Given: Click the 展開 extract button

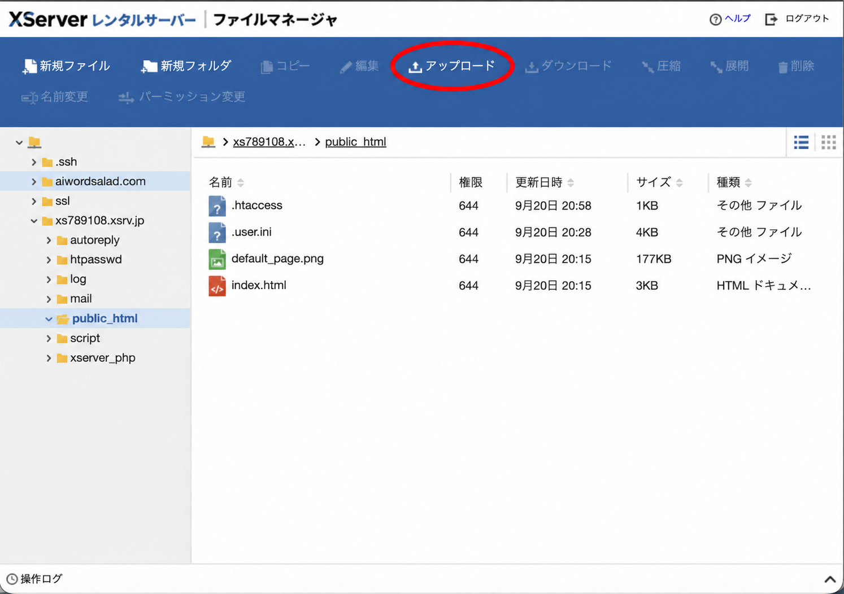Looking at the screenshot, I should (x=729, y=66).
